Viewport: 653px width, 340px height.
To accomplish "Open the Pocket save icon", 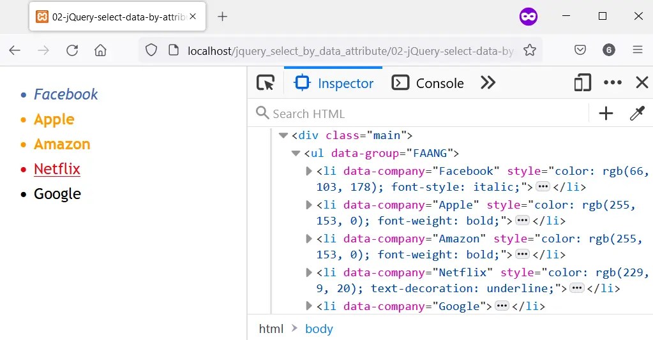I will 580,50.
